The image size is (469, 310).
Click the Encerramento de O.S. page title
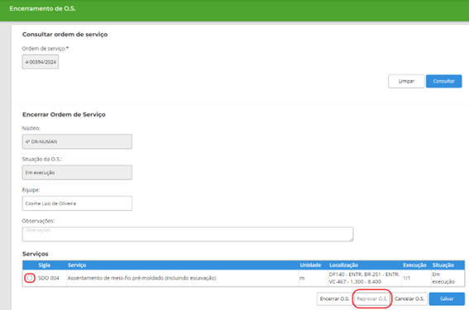tap(42, 8)
